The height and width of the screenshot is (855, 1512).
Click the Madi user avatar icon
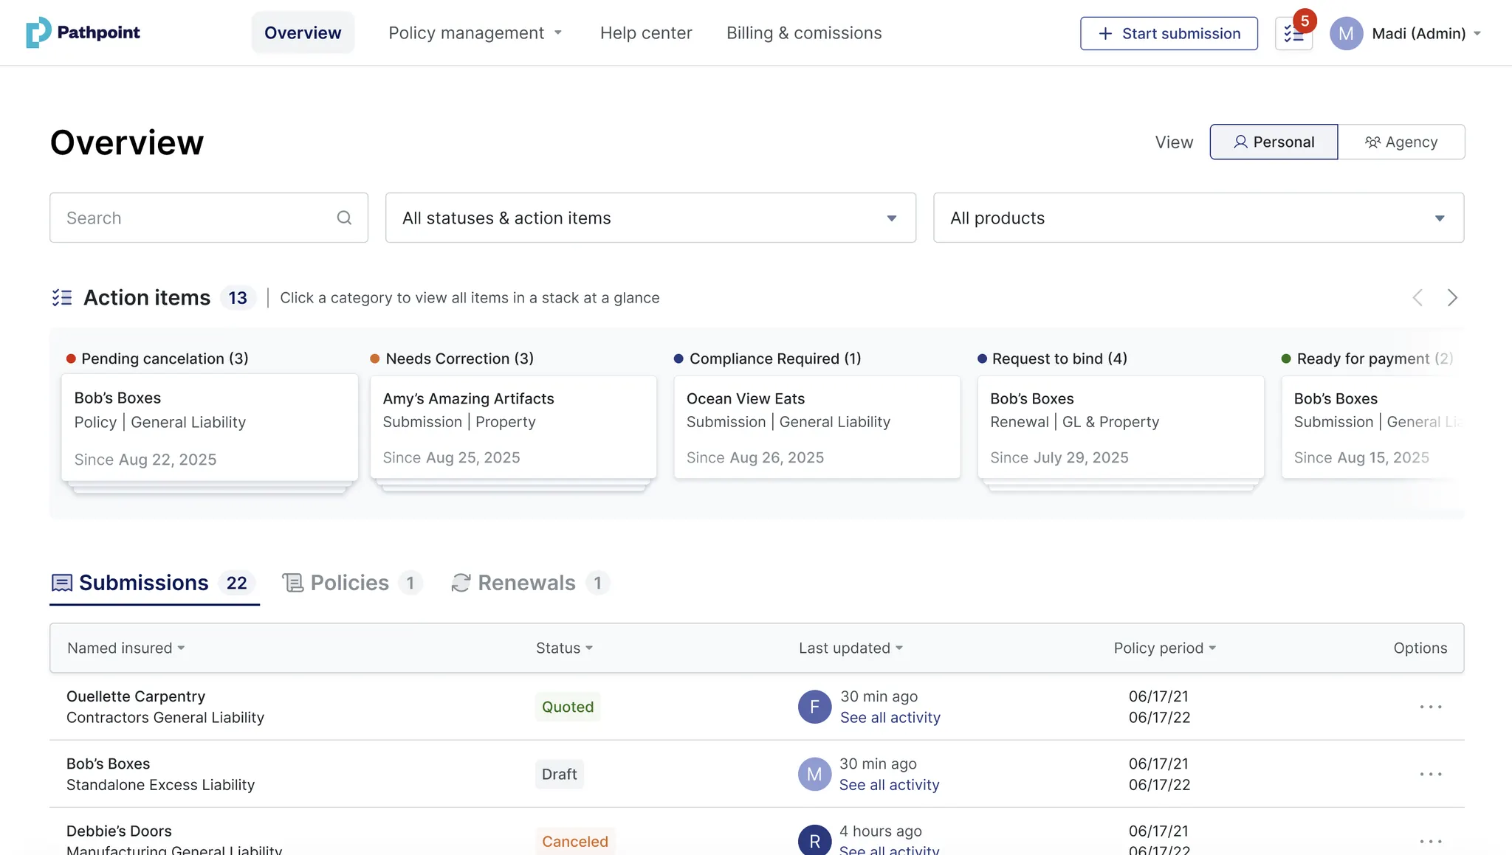[x=1346, y=34]
